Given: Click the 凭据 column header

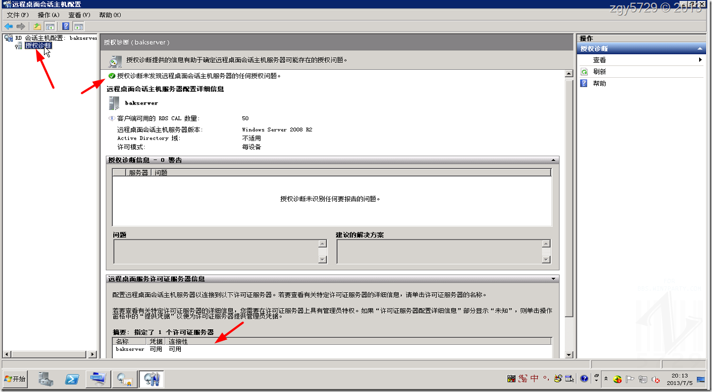Looking at the screenshot, I should coord(156,341).
